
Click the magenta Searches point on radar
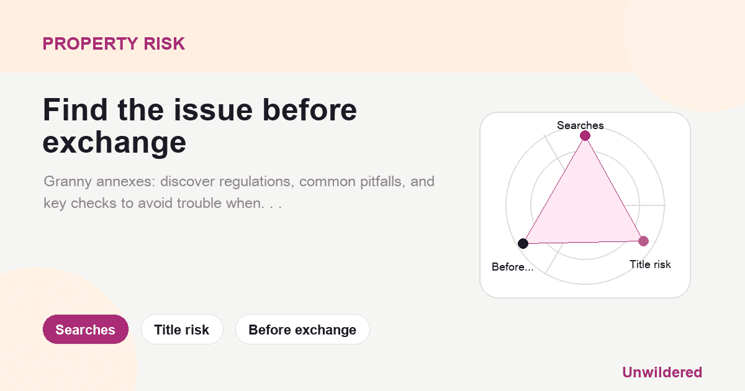584,136
